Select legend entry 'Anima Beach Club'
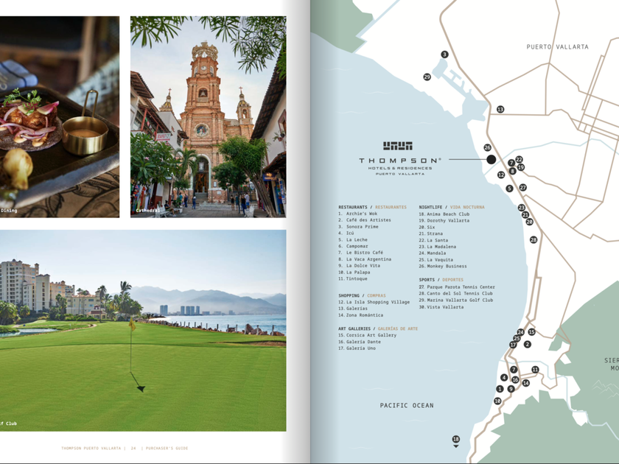This screenshot has height=464, width=619. (444, 214)
